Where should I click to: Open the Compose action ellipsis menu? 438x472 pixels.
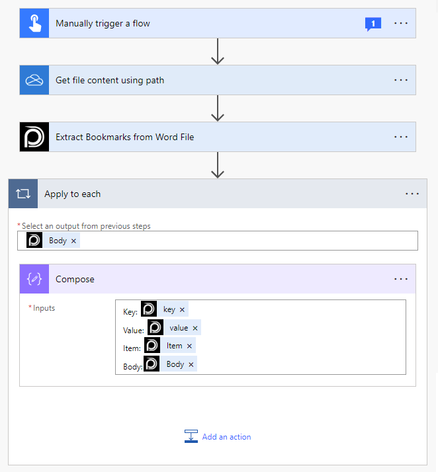click(401, 279)
